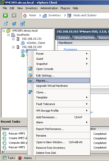109x161 pixels.
Task: Click the Hosts and Clusters icon
Action: 69,16
